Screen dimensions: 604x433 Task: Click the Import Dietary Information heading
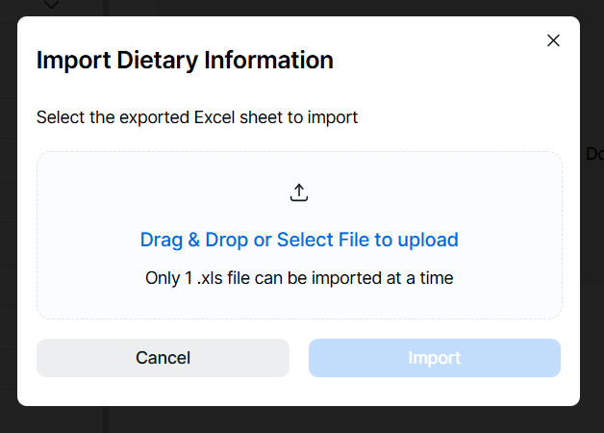point(185,61)
